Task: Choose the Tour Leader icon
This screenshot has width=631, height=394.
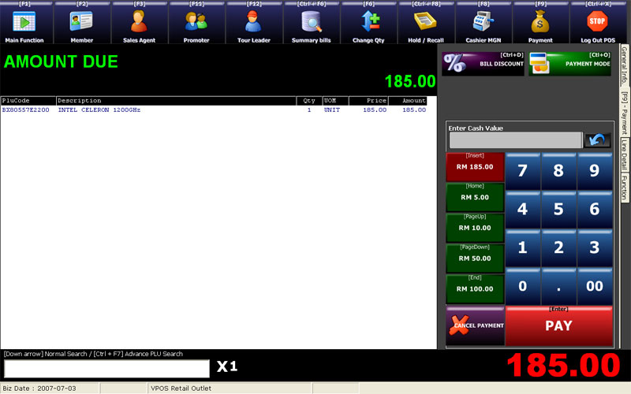Action: [x=254, y=22]
